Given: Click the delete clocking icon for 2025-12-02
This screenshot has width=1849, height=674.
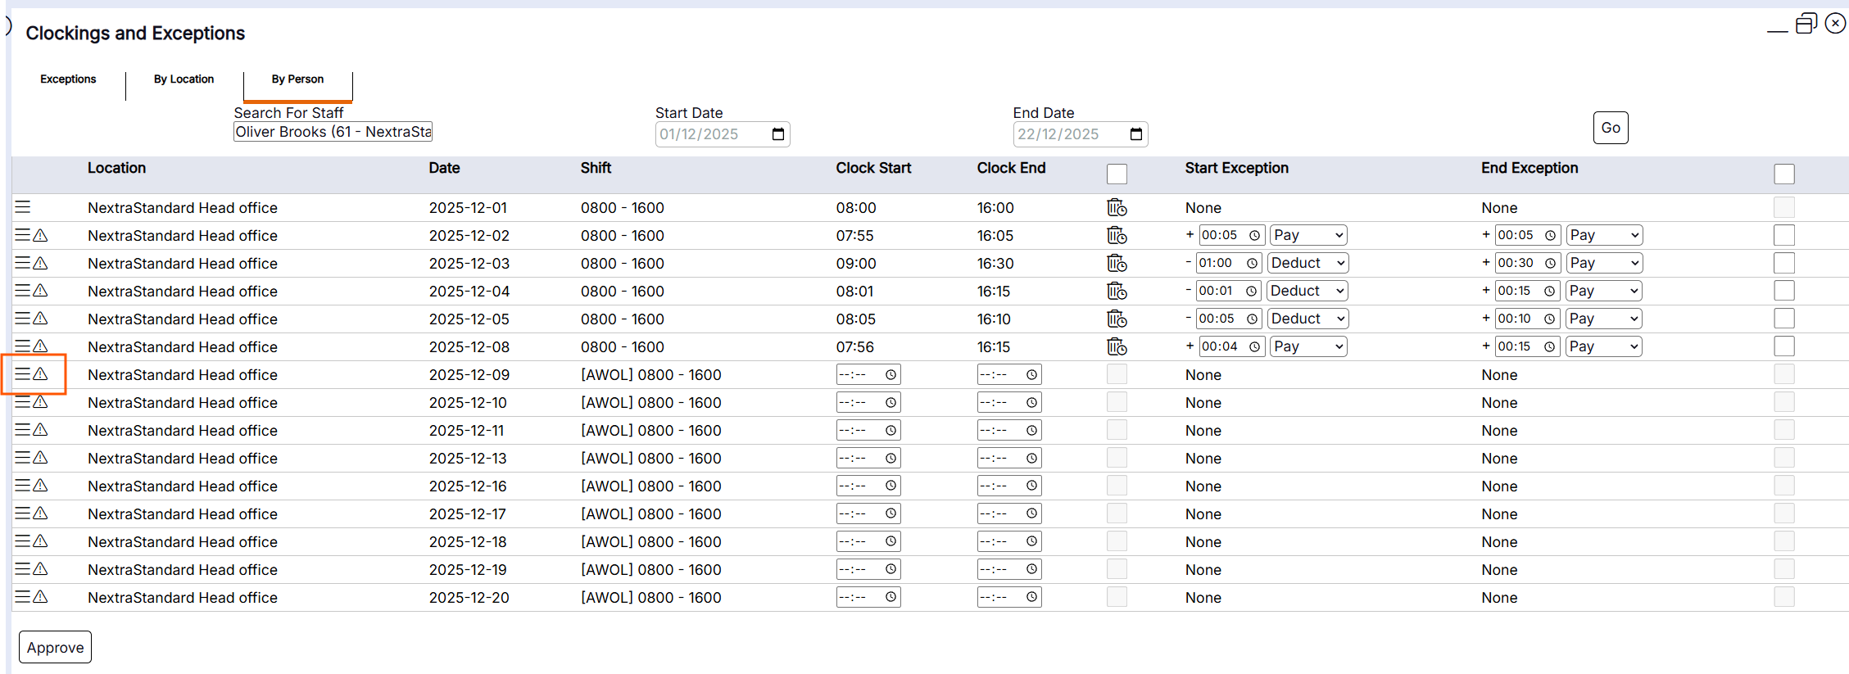Looking at the screenshot, I should (x=1117, y=236).
